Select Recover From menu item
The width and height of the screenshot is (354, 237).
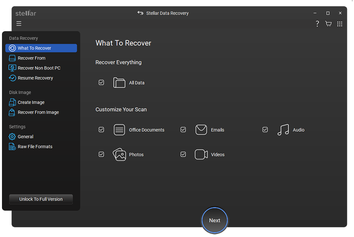click(x=41, y=58)
